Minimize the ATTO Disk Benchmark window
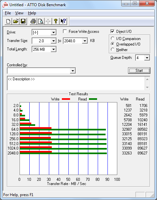Screen dimensions: 157x200 click(x=126, y=4)
